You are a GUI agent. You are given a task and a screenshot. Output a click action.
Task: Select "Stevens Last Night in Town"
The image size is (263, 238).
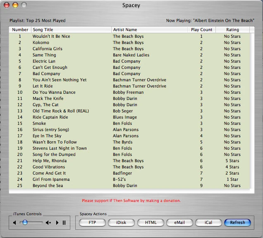tap(60, 148)
